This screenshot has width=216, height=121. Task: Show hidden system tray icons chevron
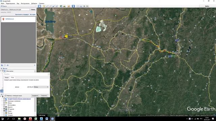[x=187, y=119]
